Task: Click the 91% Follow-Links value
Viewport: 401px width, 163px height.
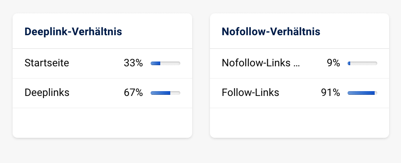Action: [331, 93]
